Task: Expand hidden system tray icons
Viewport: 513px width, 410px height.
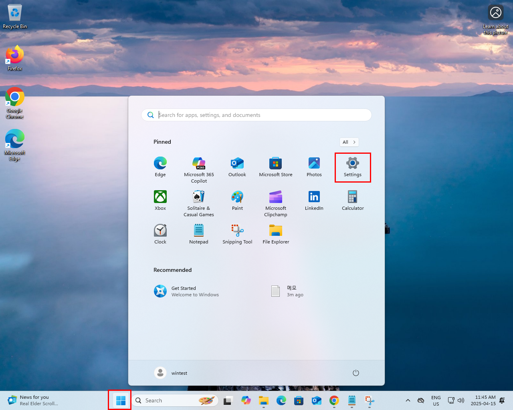Action: point(408,400)
